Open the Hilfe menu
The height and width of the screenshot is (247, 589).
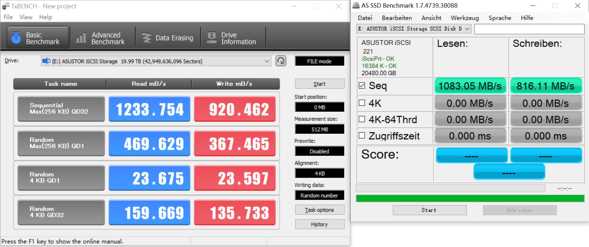(527, 18)
